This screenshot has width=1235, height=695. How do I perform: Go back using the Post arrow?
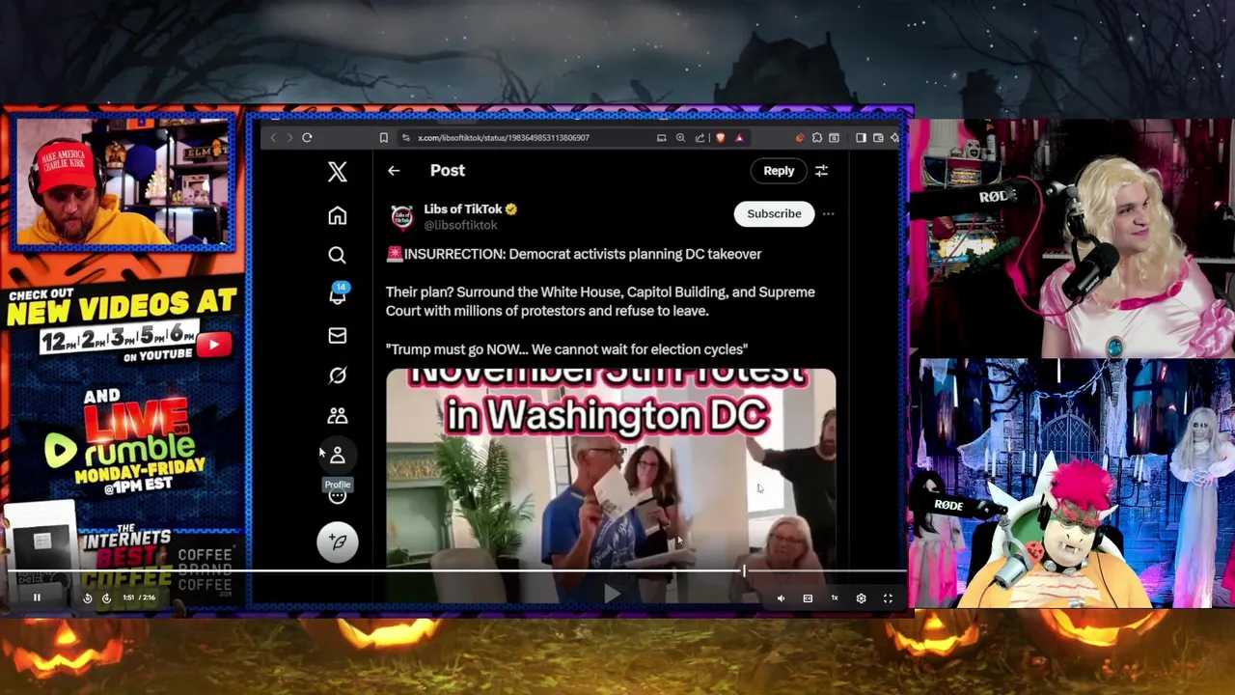tap(394, 171)
